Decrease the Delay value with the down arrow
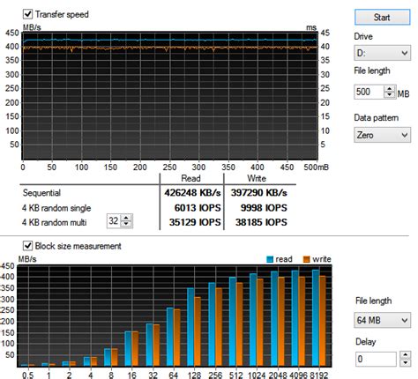The width and height of the screenshot is (418, 379). coord(406,362)
